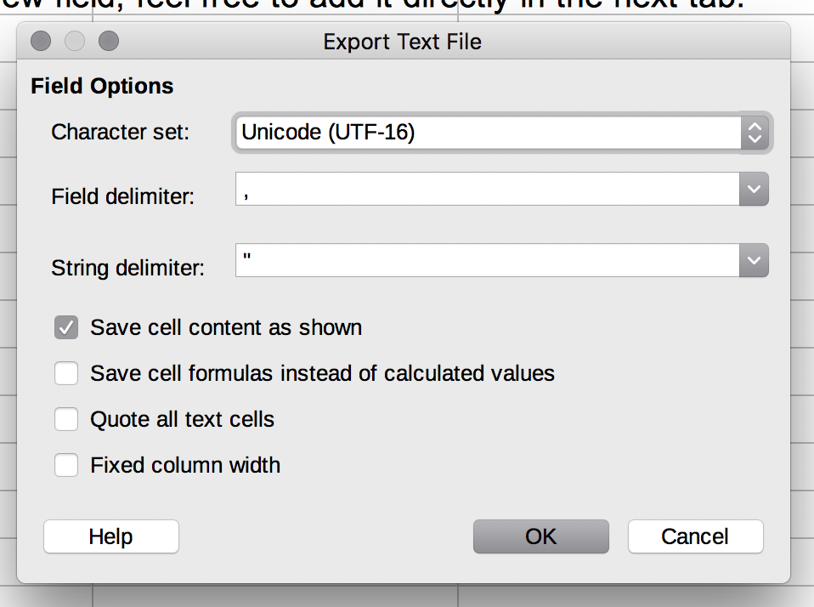Image resolution: width=814 pixels, height=607 pixels.
Task: Expand the Field delimiter dropdown arrow
Action: click(754, 189)
